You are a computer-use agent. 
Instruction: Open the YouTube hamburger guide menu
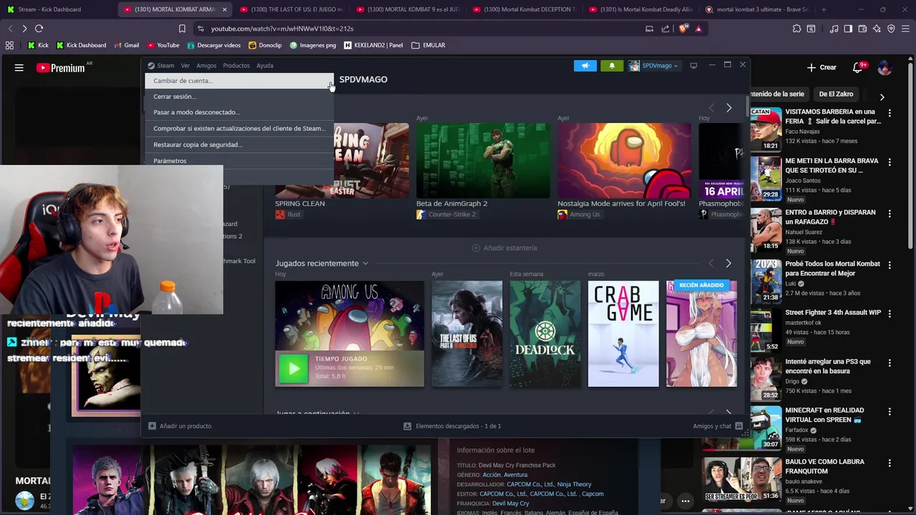(19, 68)
